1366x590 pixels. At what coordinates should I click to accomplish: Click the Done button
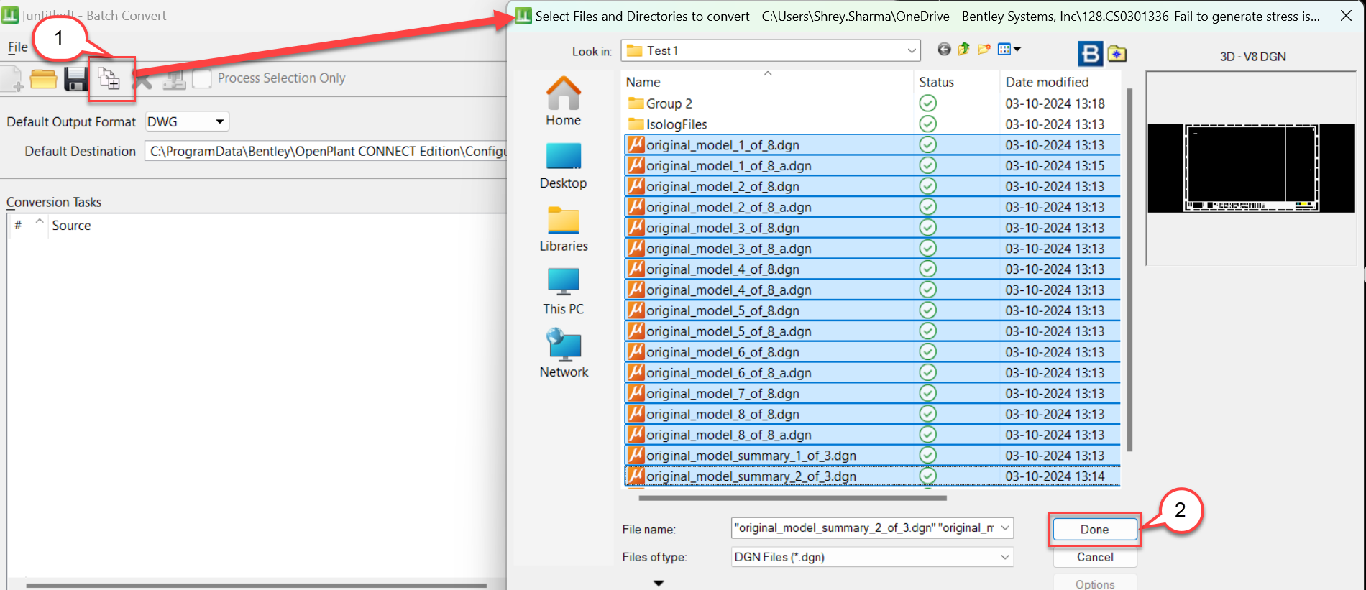tap(1095, 529)
